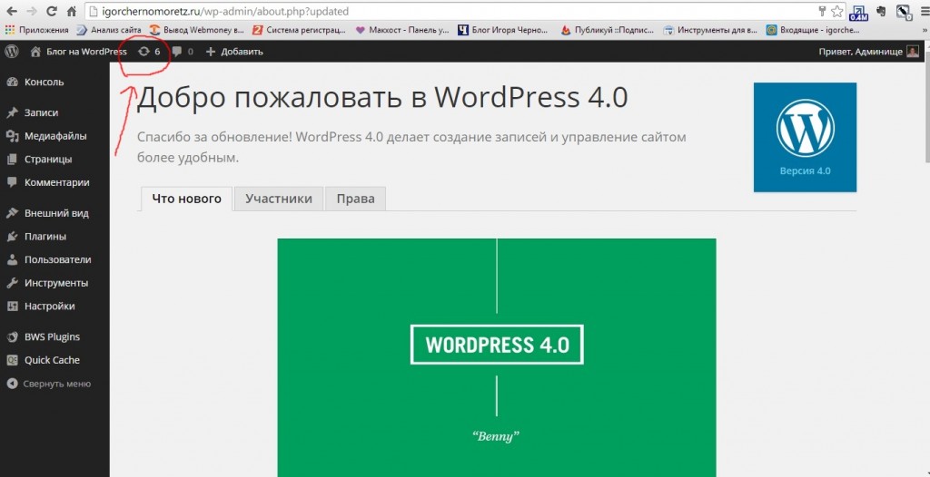
Task: Open the Медиафайлы section
Action: coord(54,136)
